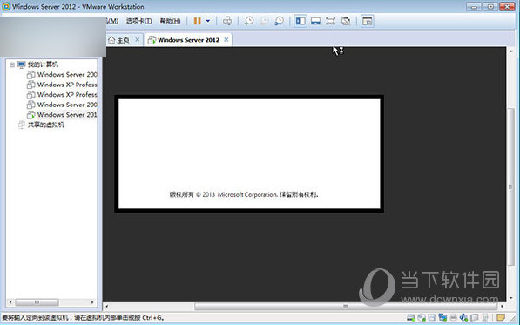Open the 帮助(H) menu
520x325 pixels.
(170, 21)
